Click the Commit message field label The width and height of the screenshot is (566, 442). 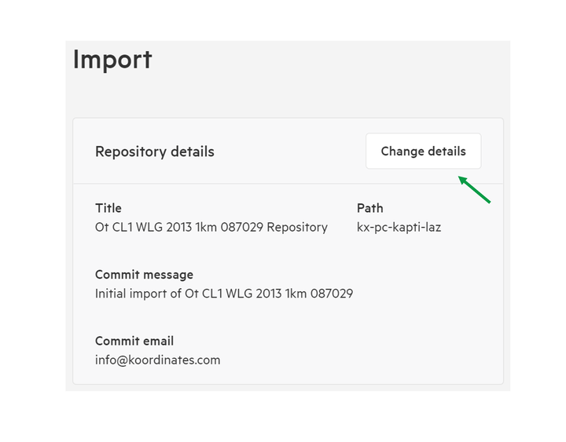point(144,275)
